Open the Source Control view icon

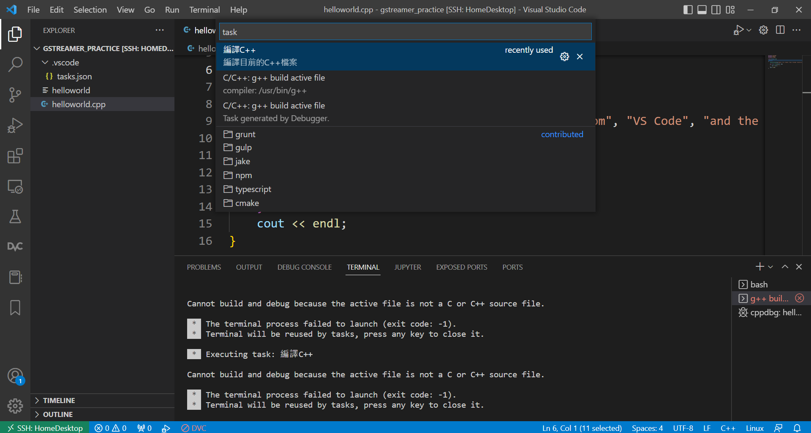click(15, 95)
